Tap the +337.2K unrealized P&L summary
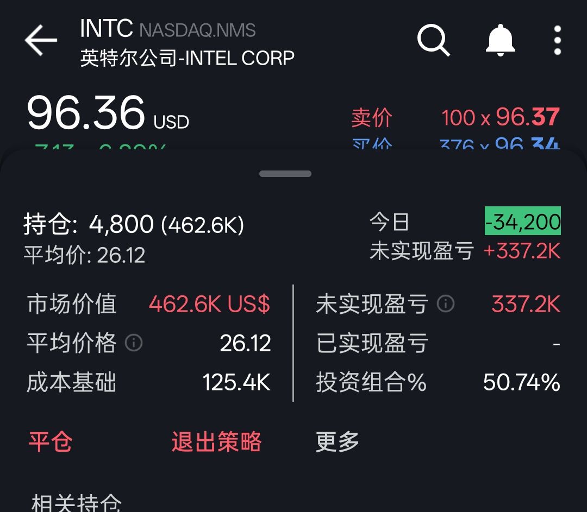 (522, 251)
